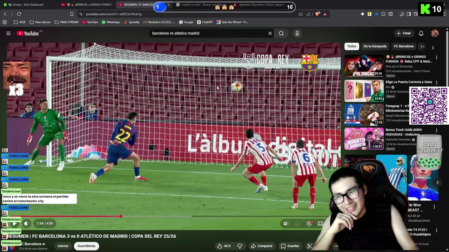Viewport: 449px width, 252px height.
Task: Open the Brave Shields lion icon
Action: (x=317, y=14)
